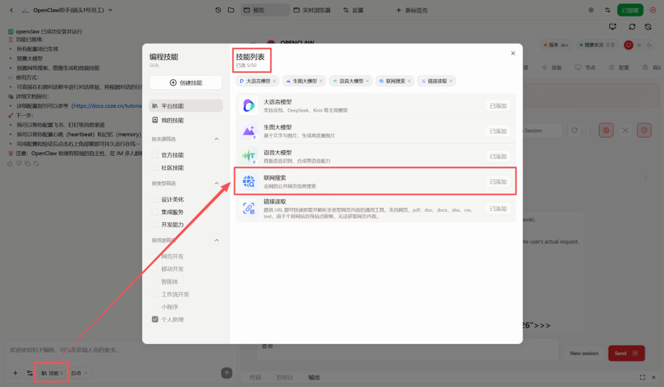This screenshot has width=664, height=387.
Task: Select 我的技能 in the skills sidebar
Action: [x=186, y=120]
